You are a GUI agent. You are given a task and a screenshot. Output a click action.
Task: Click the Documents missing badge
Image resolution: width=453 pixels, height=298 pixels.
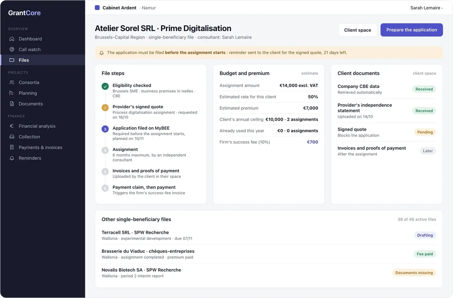(414, 273)
